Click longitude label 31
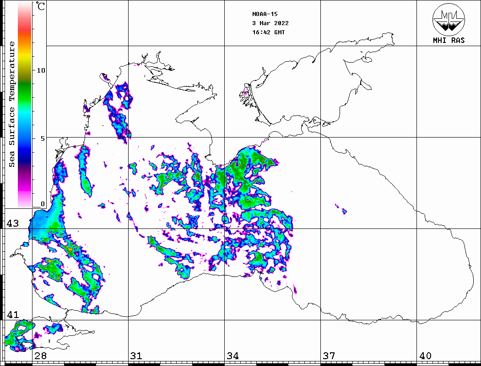Image resolution: width=481 pixels, height=366 pixels. pos(136,355)
